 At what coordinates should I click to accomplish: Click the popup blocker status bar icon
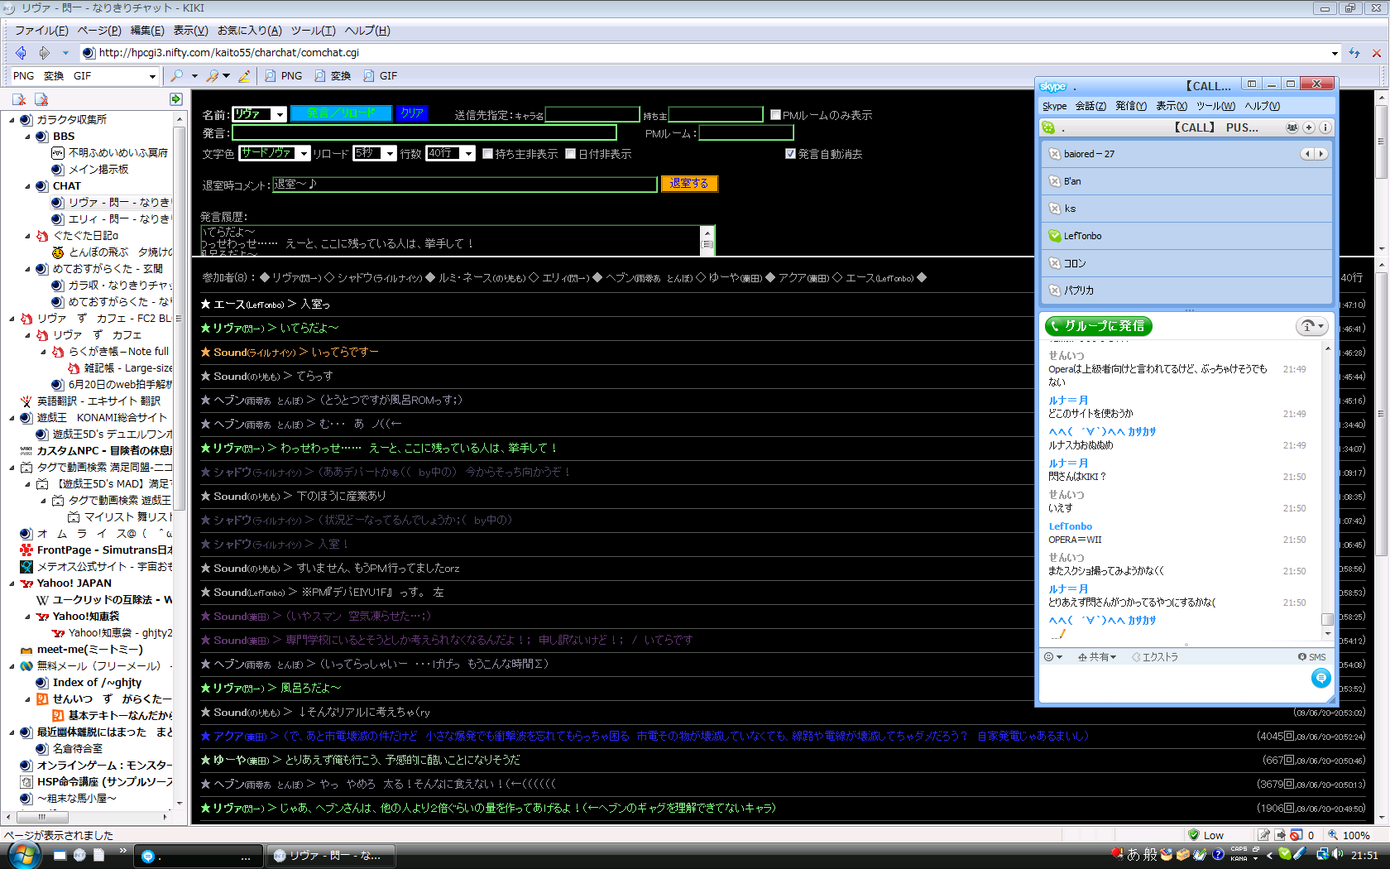(x=1297, y=835)
